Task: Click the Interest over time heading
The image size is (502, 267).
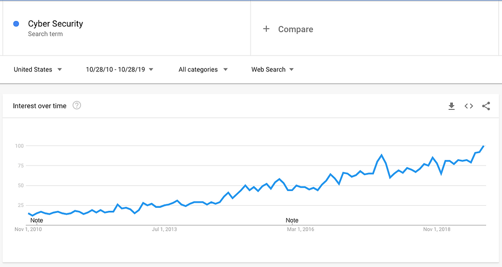Action: click(x=40, y=106)
